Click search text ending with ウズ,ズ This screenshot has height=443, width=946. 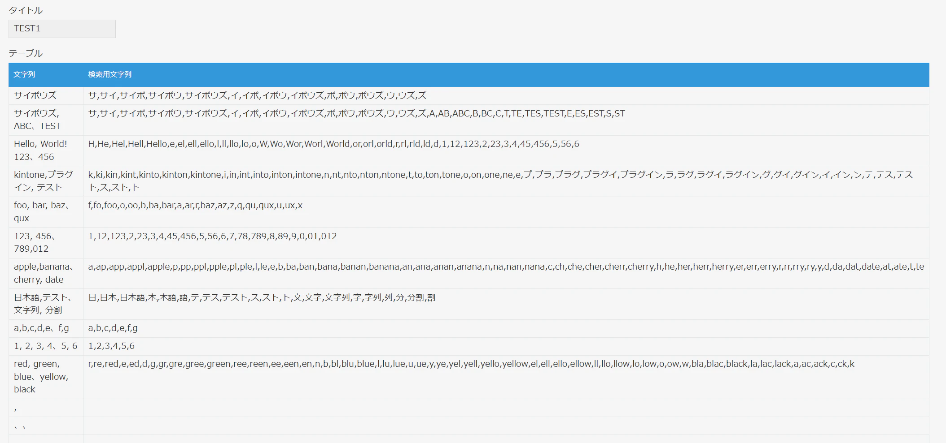[x=257, y=95]
